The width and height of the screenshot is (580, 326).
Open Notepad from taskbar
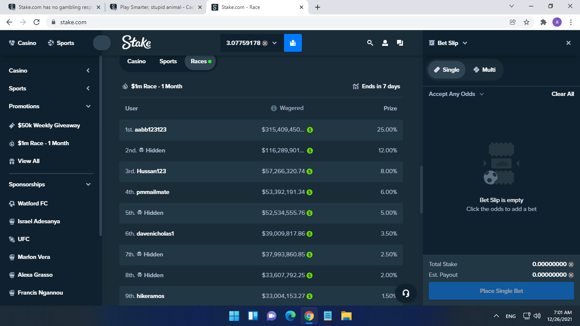coord(328,316)
